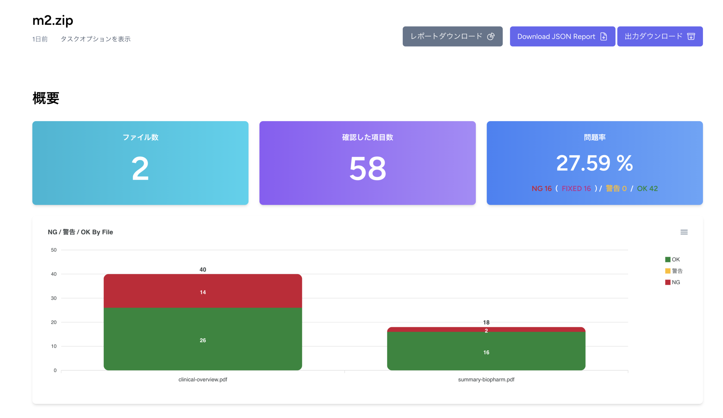Click the 確認した項目数 card
Viewport: 723px width, 418px height.
[367, 163]
